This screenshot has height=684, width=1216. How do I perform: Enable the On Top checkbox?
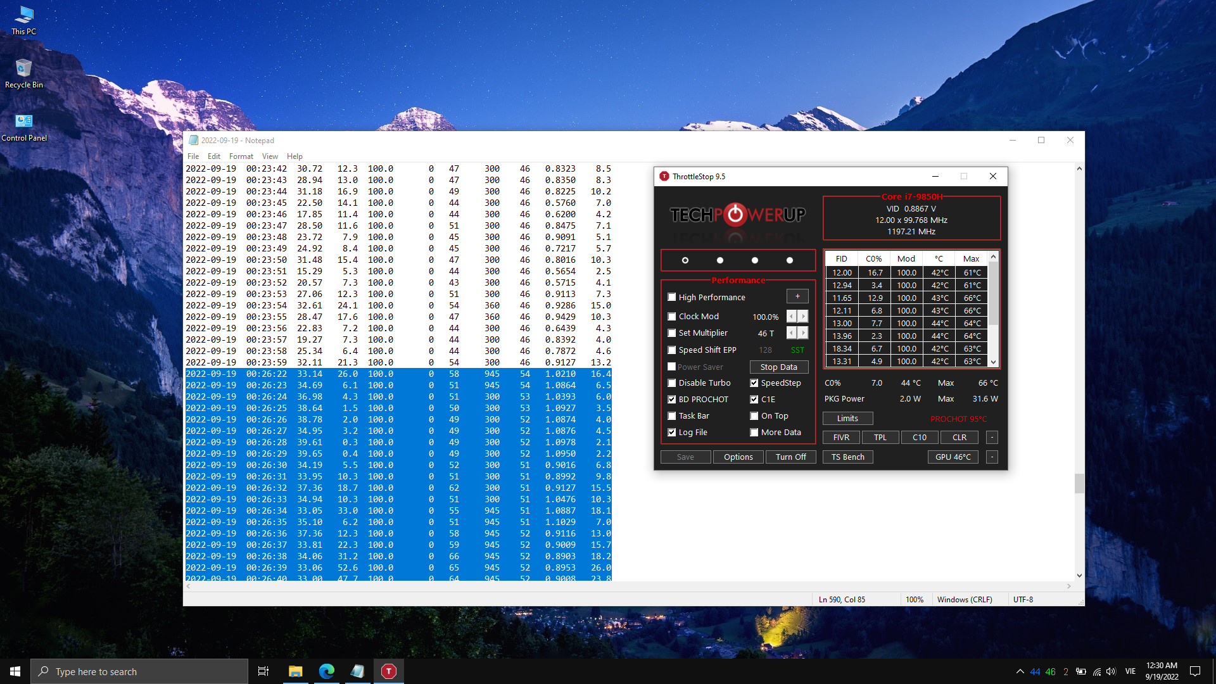pyautogui.click(x=754, y=416)
